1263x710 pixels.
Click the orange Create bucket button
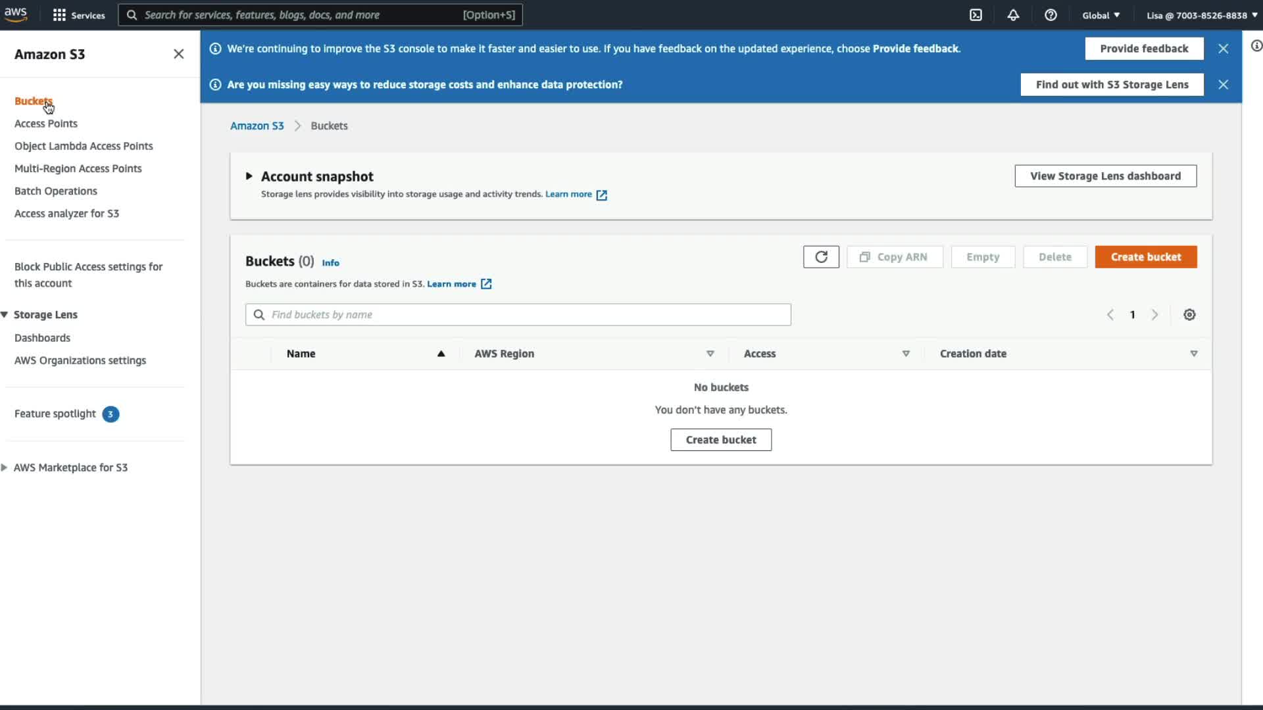(x=1145, y=257)
